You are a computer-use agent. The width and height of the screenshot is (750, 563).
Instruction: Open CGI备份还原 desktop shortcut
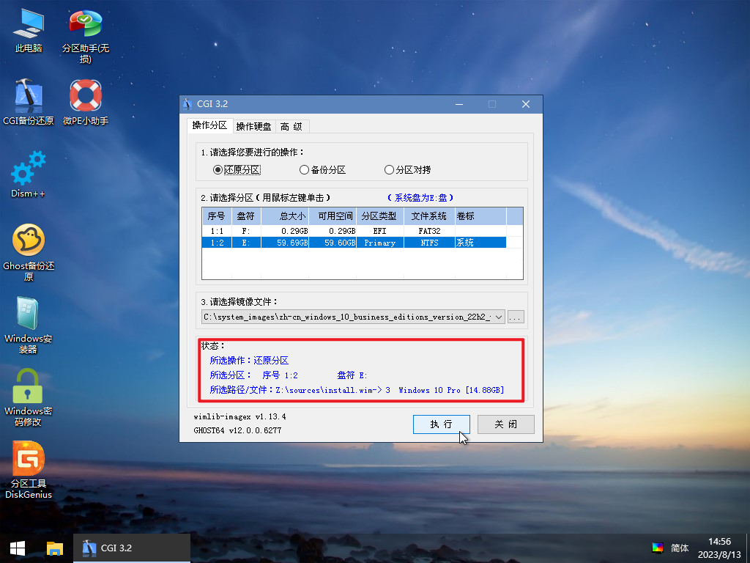(29, 95)
